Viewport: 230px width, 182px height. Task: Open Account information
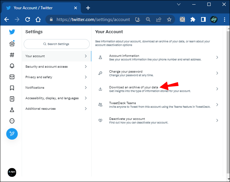tap(157, 57)
